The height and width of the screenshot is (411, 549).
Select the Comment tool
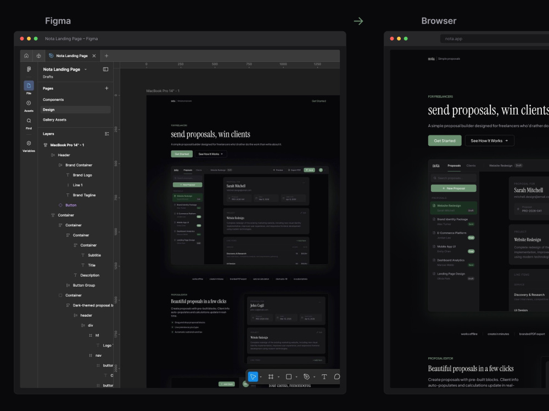[x=337, y=377]
